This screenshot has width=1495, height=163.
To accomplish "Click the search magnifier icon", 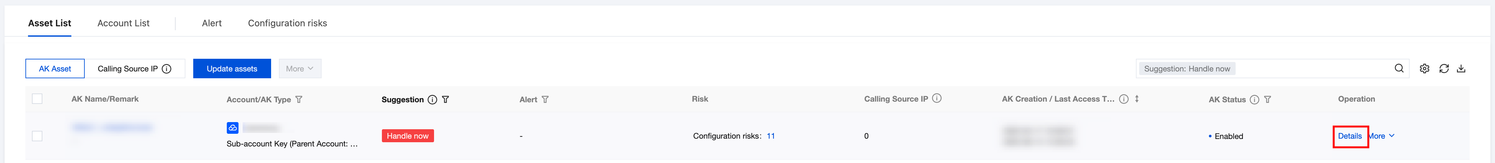I will [1399, 69].
